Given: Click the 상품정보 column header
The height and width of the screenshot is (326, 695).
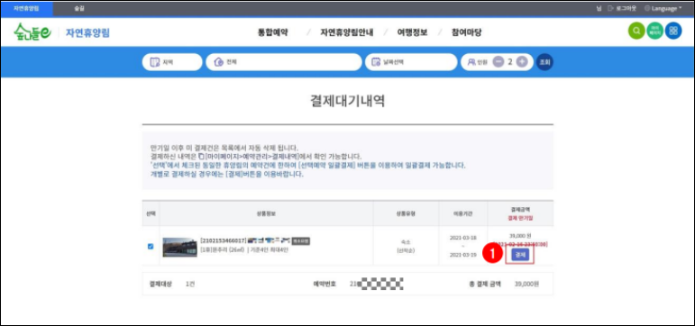Looking at the screenshot, I should point(266,213).
